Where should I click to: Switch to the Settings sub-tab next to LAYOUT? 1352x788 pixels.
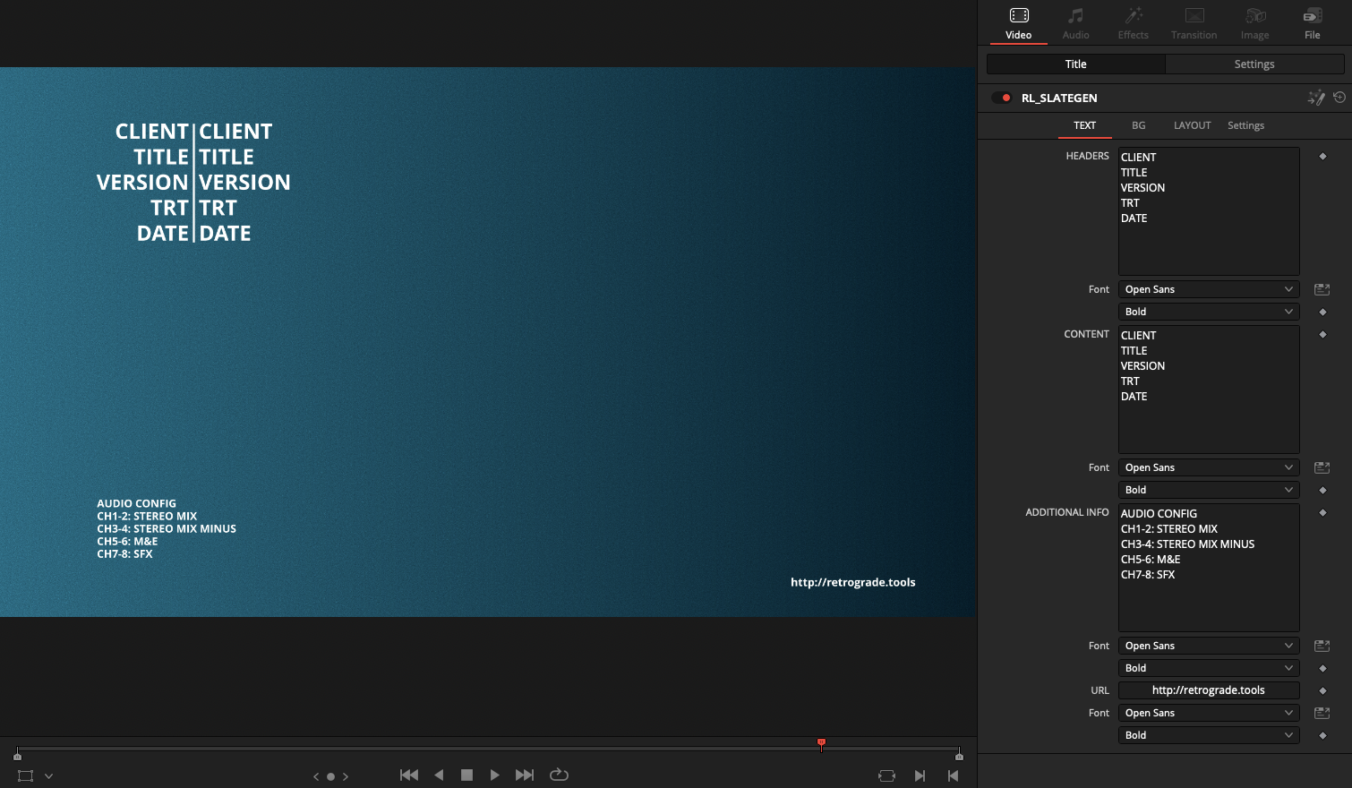pyautogui.click(x=1245, y=125)
